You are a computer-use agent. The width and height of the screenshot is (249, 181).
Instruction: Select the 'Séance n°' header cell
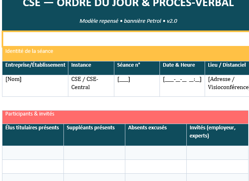pos(137,68)
